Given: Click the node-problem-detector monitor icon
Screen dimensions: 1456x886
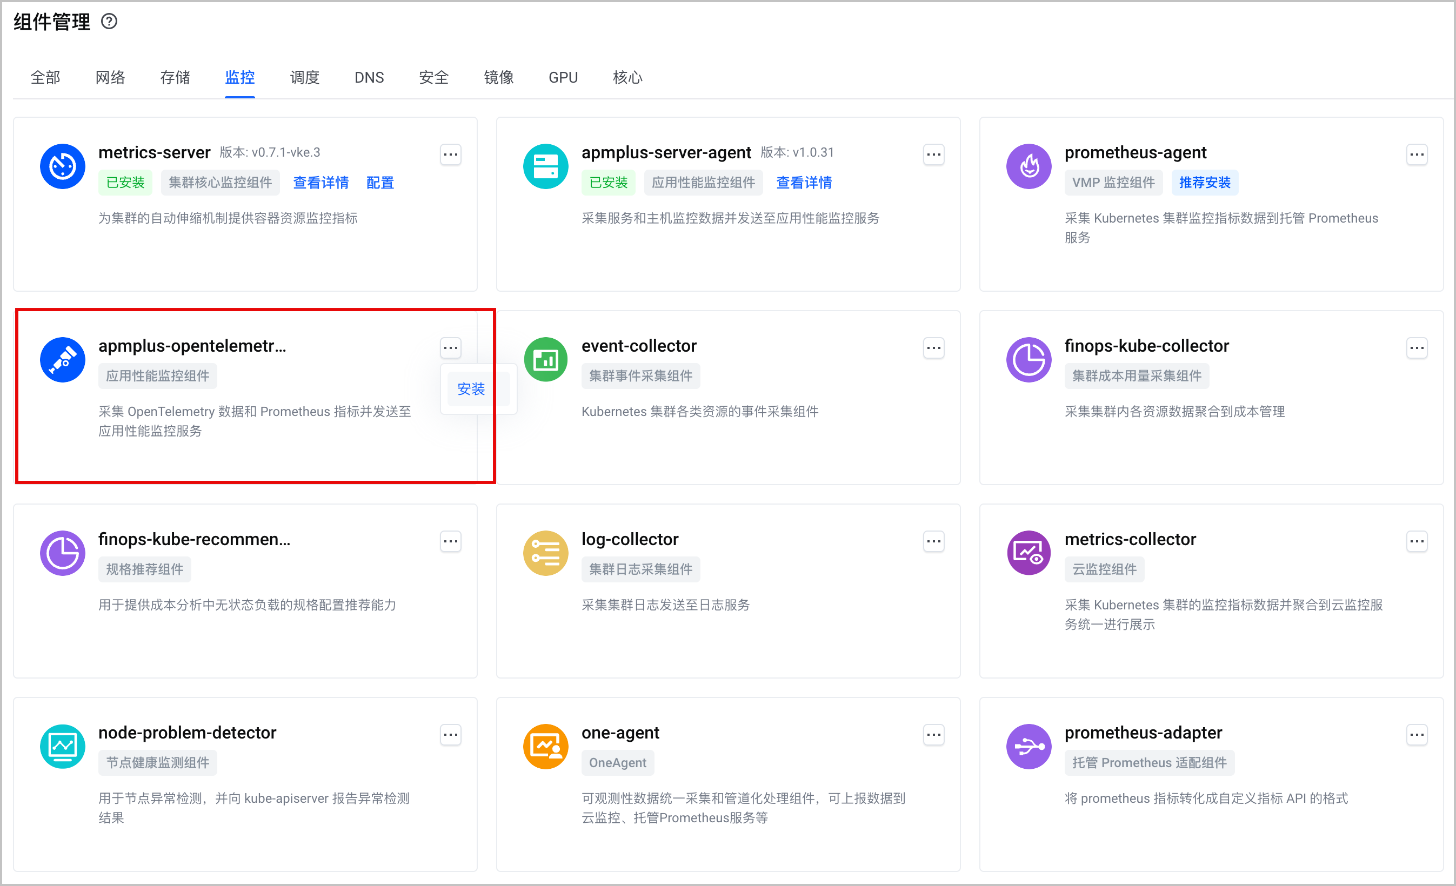Looking at the screenshot, I should coord(63,747).
